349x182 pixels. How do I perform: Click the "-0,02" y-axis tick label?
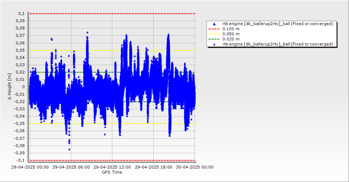coord(20,102)
